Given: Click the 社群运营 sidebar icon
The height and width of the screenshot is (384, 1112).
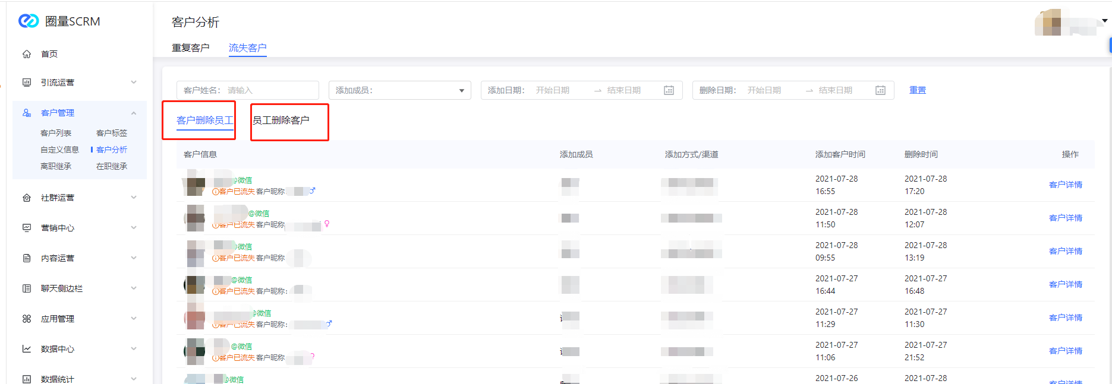Looking at the screenshot, I should pyautogui.click(x=27, y=198).
